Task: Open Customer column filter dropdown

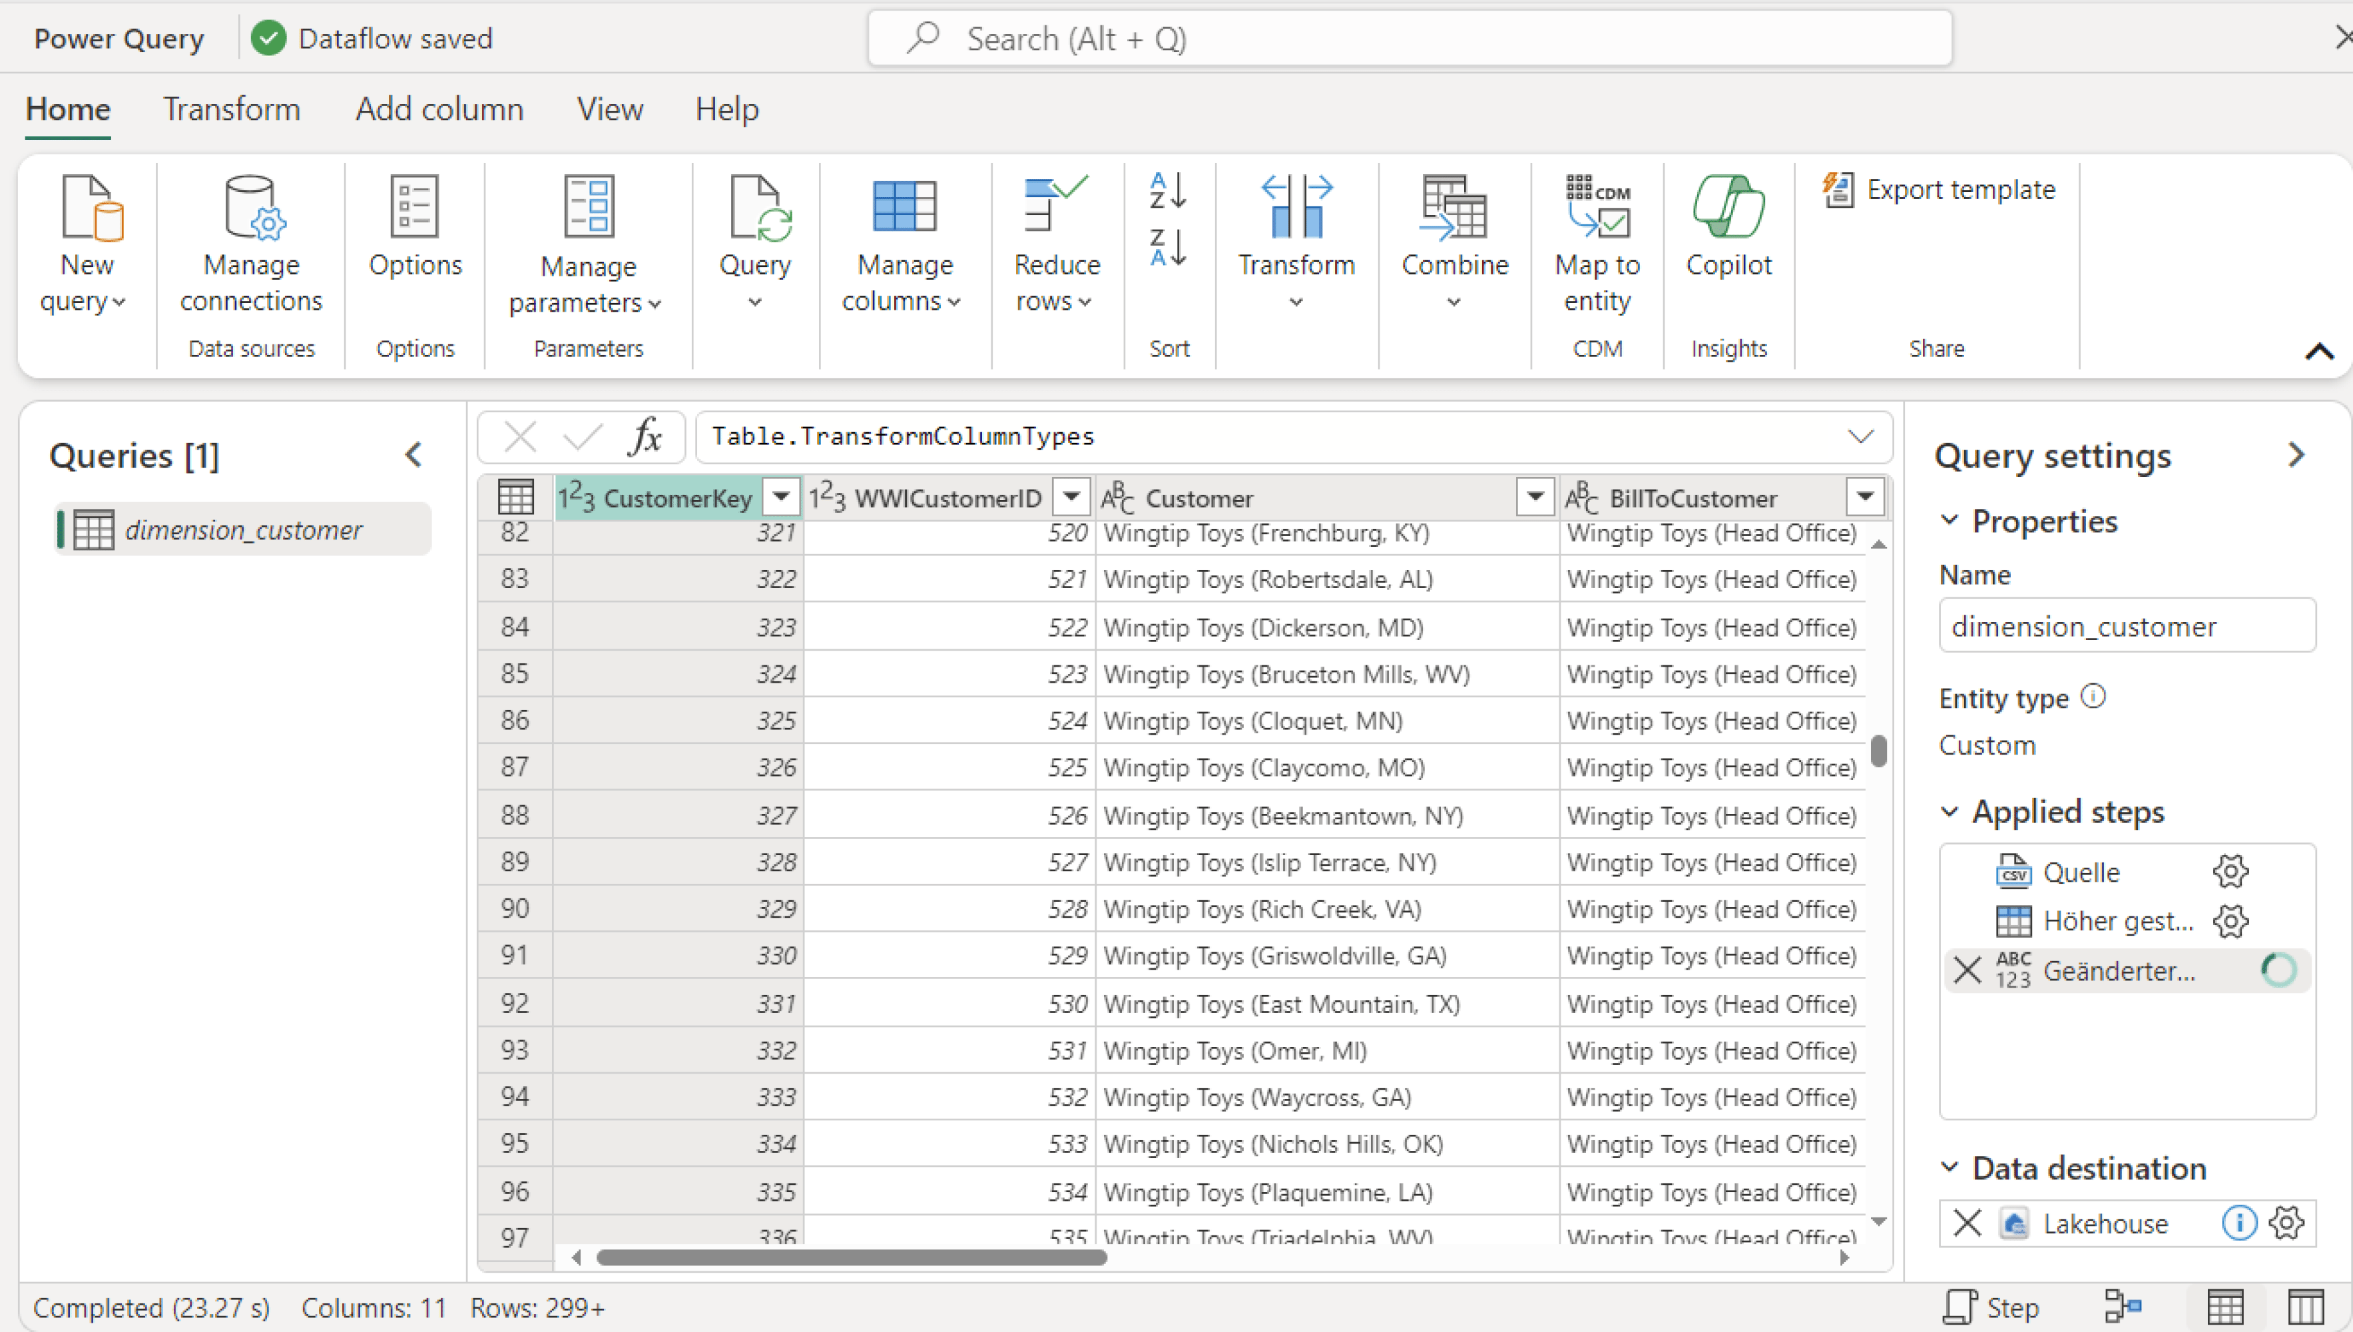Action: 1535,497
